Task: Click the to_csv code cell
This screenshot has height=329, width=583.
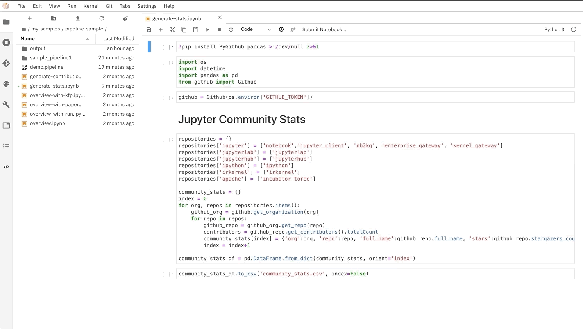Action: [376, 274]
